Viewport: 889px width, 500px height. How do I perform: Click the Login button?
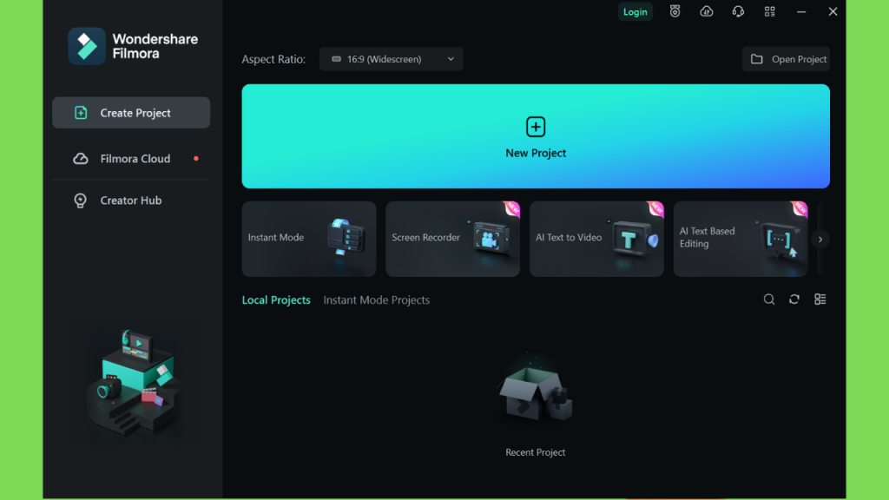pyautogui.click(x=635, y=11)
